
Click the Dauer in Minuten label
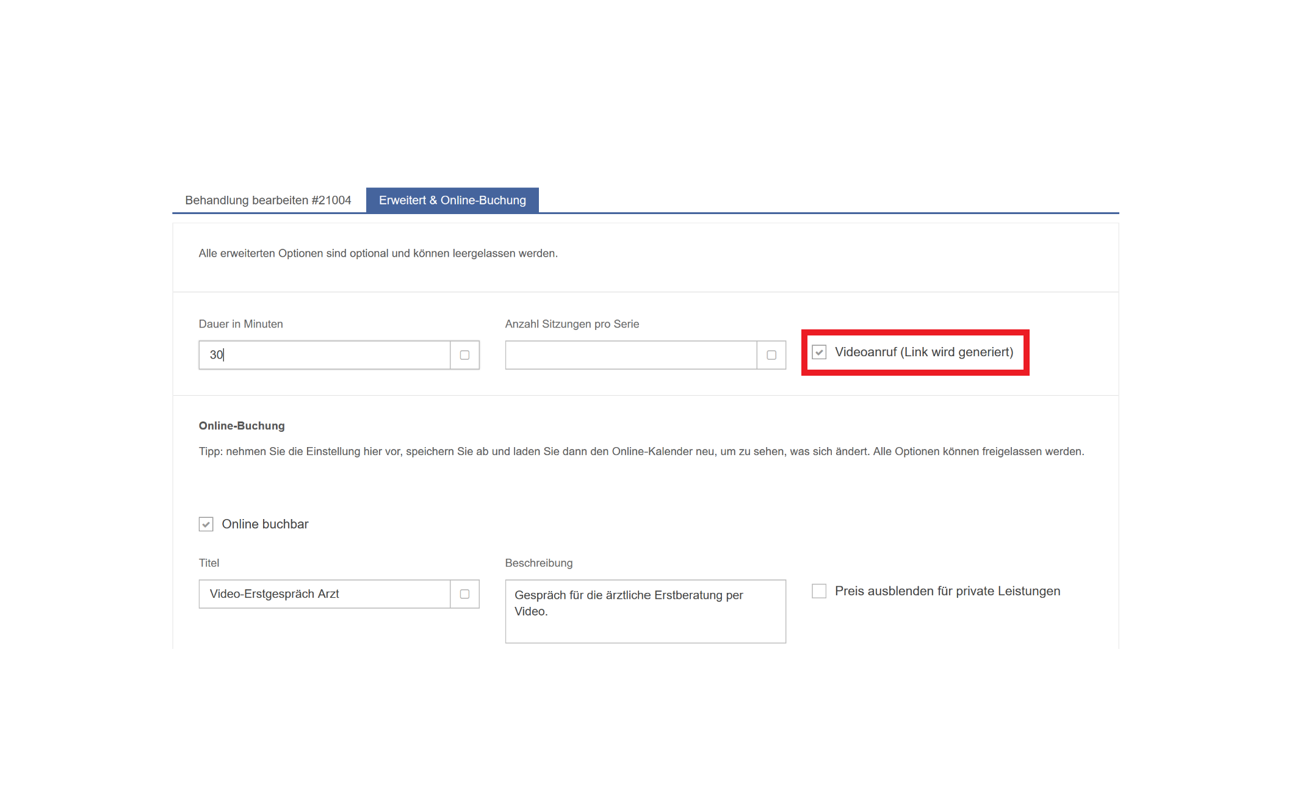point(241,324)
